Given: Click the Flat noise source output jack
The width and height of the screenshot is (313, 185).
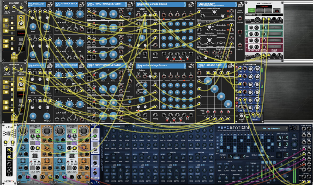Looking at the screenshot, I should (x=240, y=32).
